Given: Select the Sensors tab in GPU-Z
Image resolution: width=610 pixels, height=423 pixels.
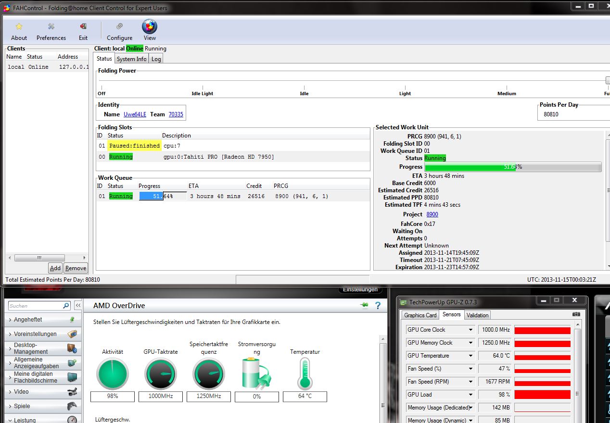Looking at the screenshot, I should pos(451,314).
